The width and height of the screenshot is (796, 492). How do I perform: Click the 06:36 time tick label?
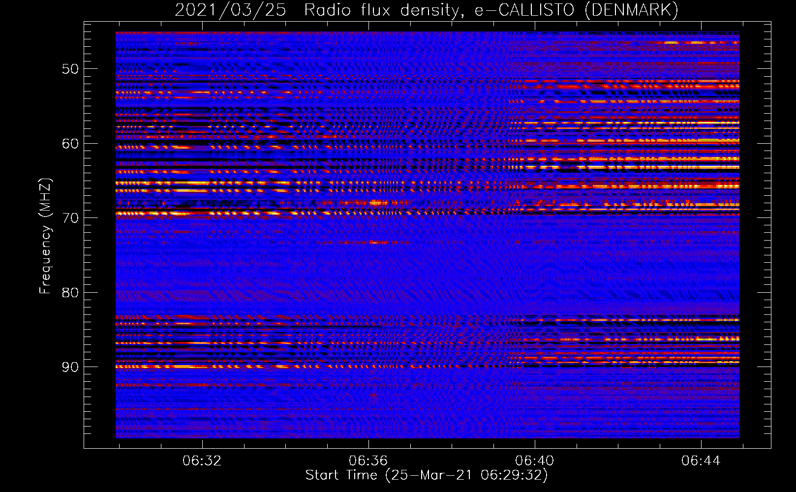click(368, 461)
